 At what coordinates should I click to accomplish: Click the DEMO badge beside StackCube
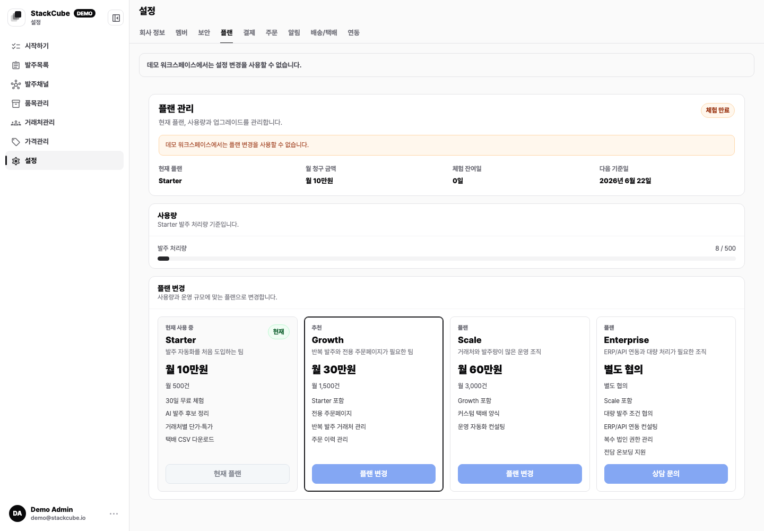(x=84, y=14)
